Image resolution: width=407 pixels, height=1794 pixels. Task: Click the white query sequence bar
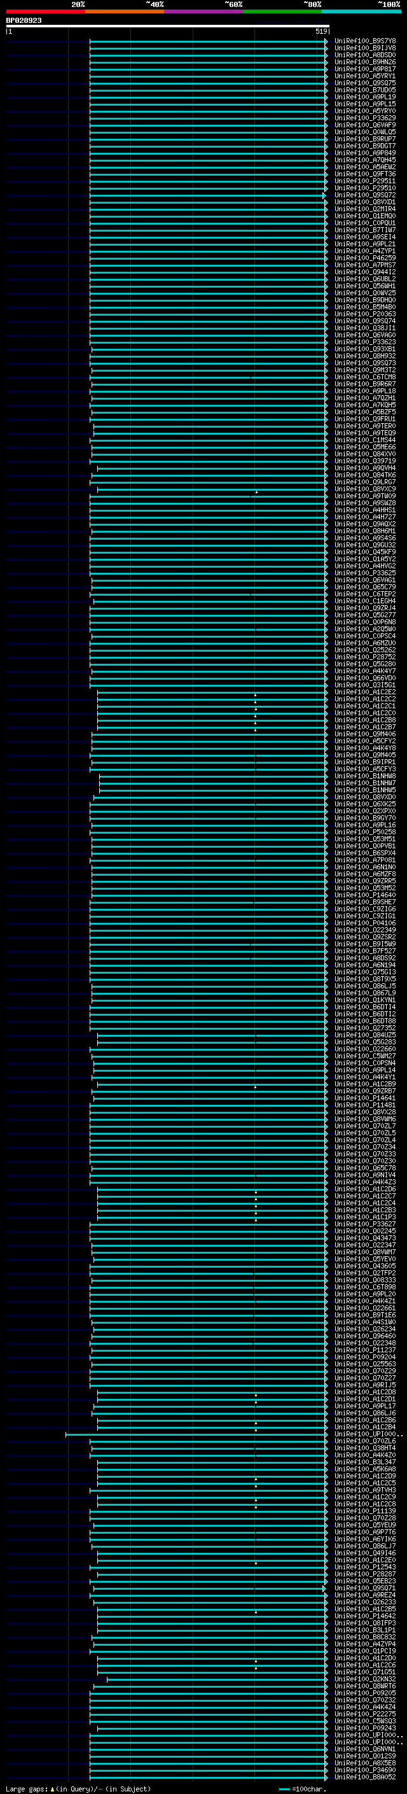pyautogui.click(x=167, y=25)
